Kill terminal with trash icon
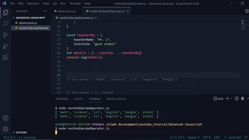The image size is (249, 140). 242,98
